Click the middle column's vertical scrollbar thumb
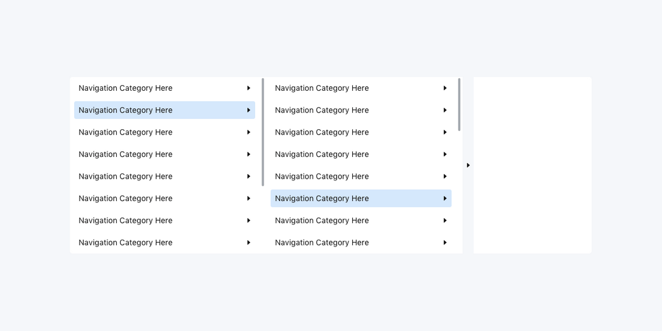This screenshot has width=662, height=331. pos(459,105)
